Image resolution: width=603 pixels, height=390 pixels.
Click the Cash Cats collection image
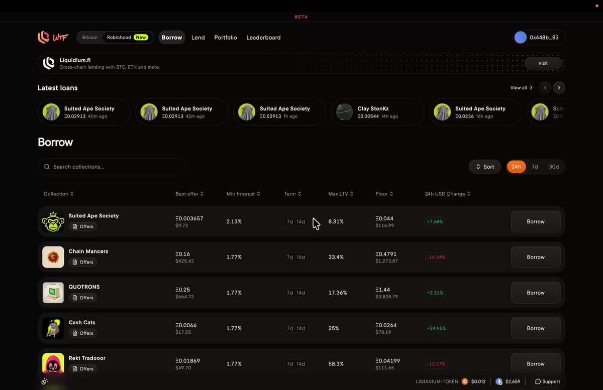53,328
